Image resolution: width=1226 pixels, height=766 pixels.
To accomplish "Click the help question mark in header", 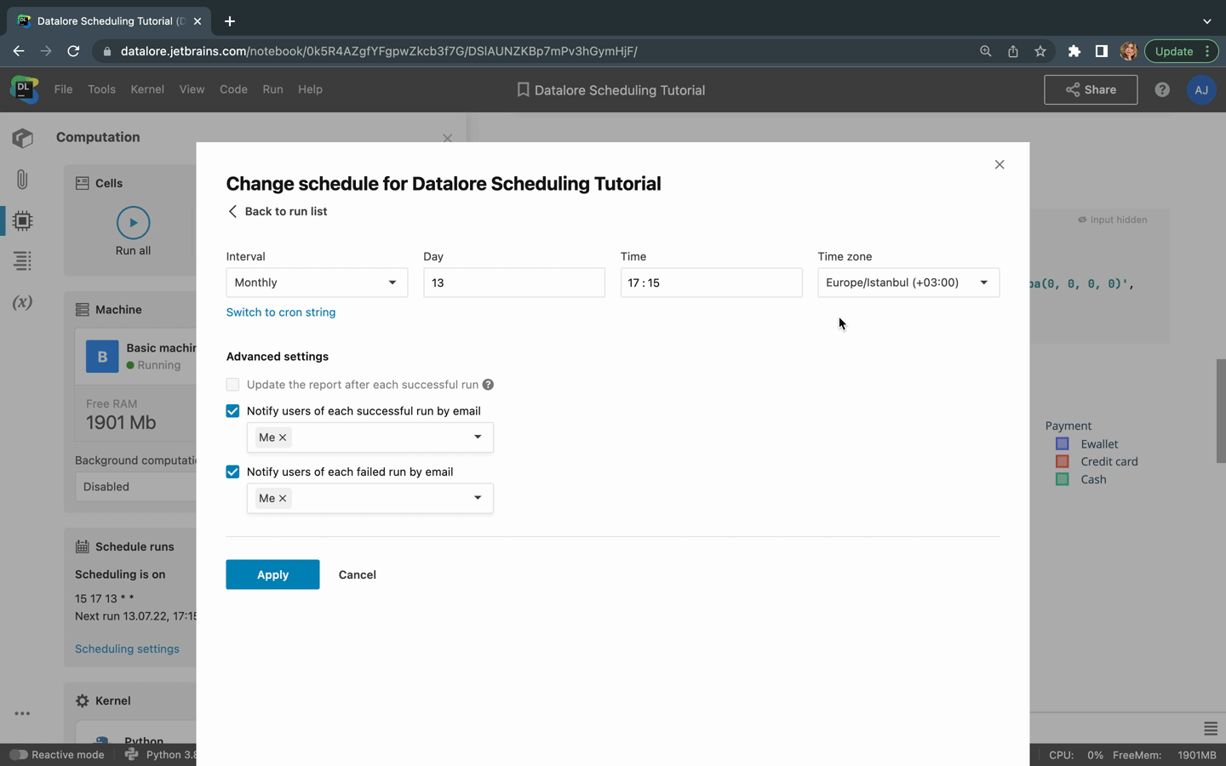I will (1162, 89).
